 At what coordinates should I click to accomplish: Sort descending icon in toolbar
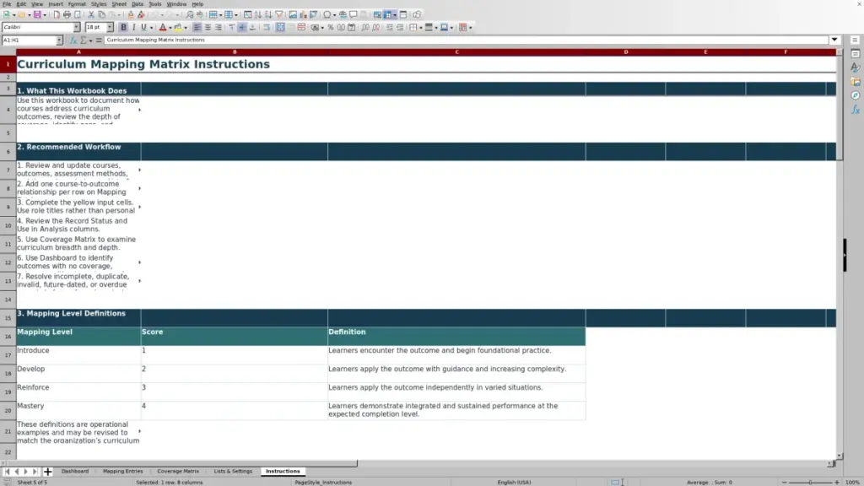point(268,15)
